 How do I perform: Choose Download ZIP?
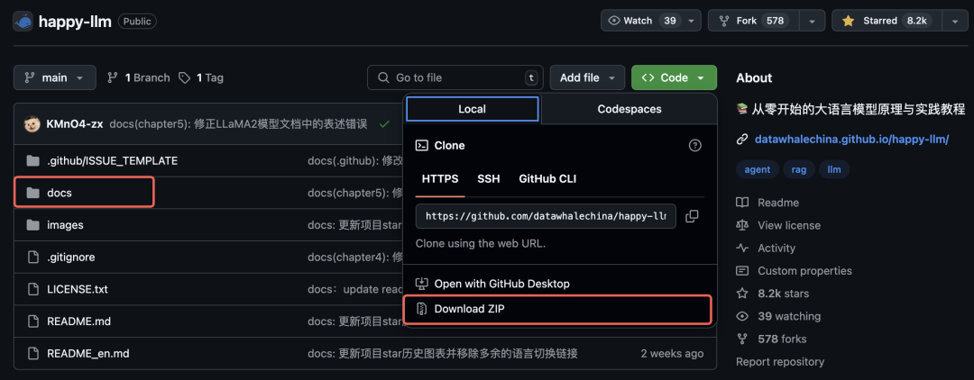click(557, 310)
